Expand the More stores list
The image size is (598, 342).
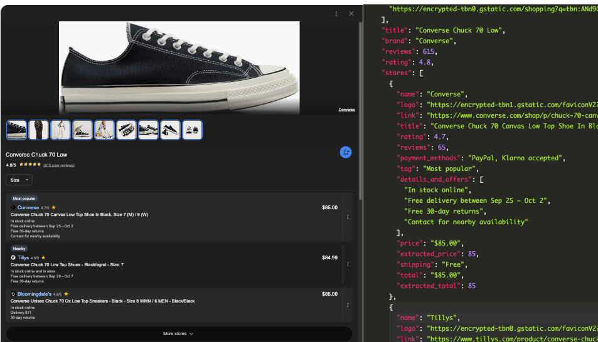click(179, 334)
